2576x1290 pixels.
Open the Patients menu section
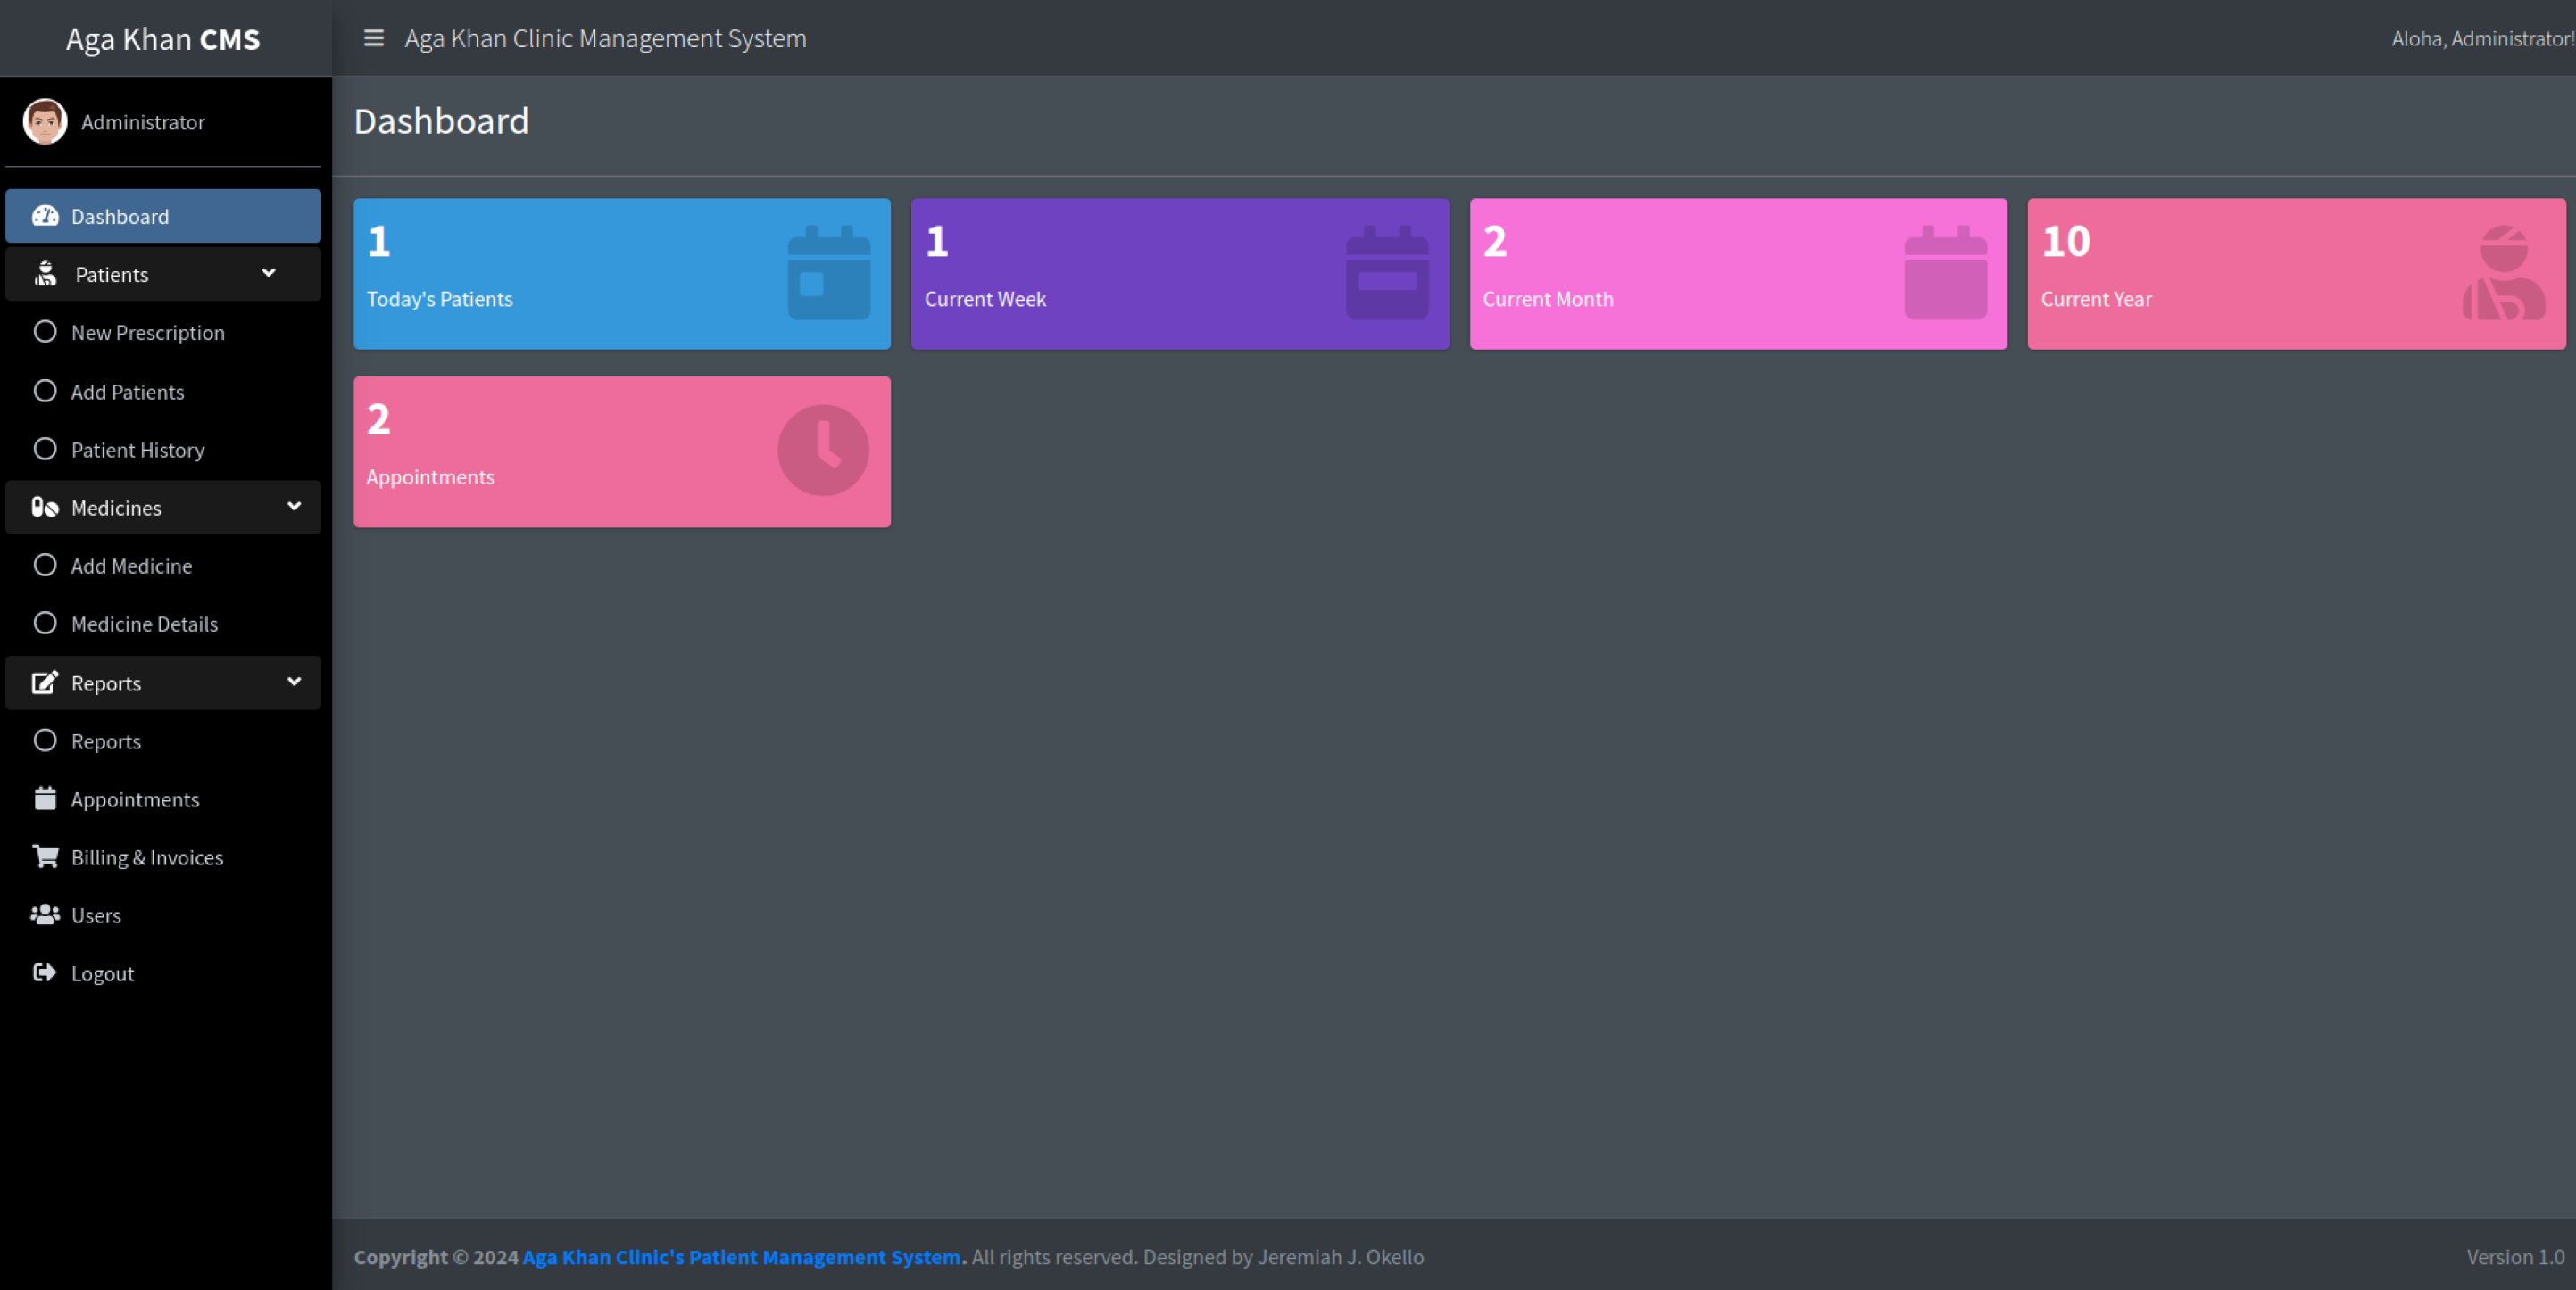point(163,274)
